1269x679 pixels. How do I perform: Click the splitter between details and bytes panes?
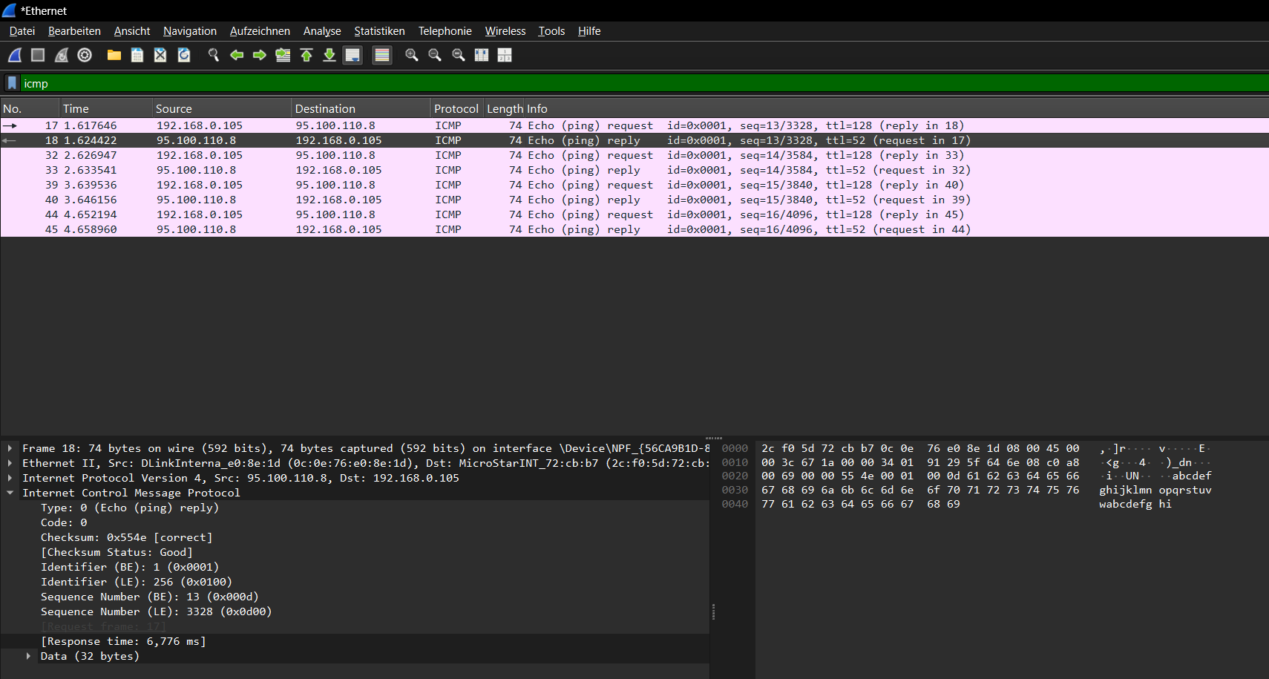pos(713,611)
